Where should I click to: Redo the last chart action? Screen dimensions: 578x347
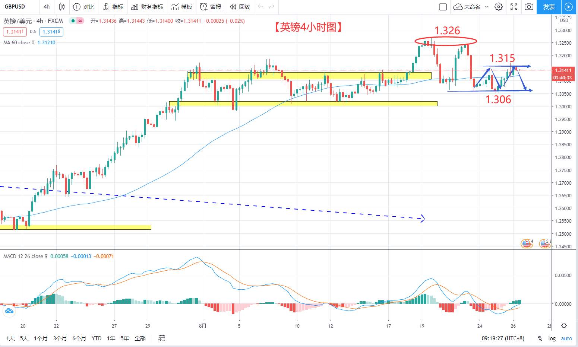(x=272, y=7)
